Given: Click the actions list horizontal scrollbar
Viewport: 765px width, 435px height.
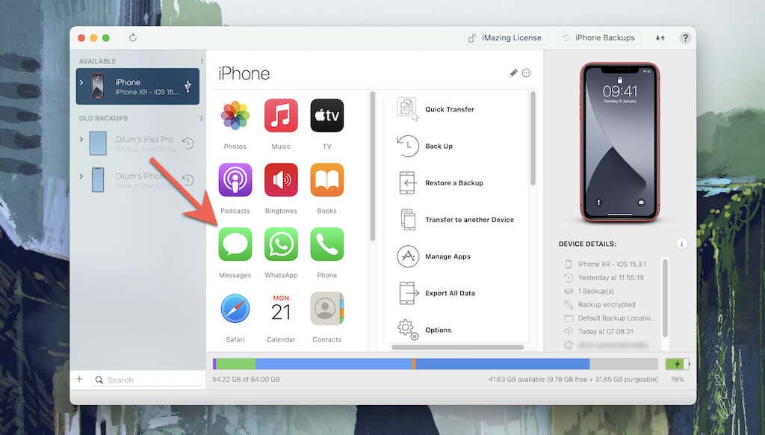Looking at the screenshot, I should tap(458, 348).
